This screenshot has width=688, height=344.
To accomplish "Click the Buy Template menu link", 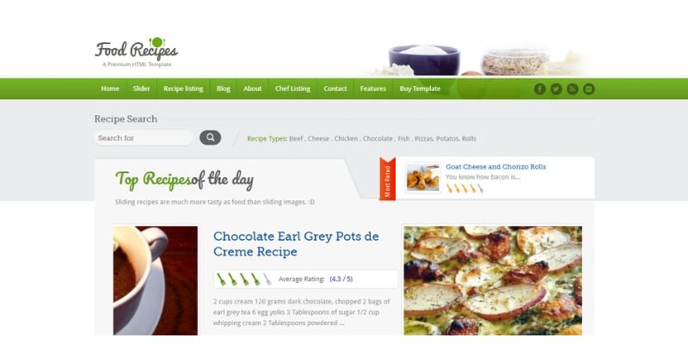I will click(420, 89).
